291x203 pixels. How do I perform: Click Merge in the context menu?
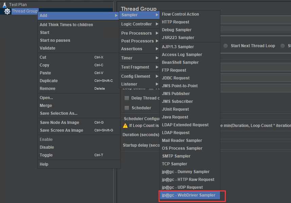(78, 105)
